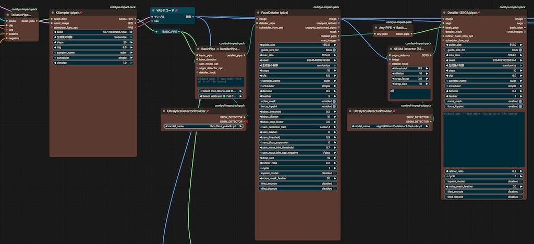Toggle noise_mask enabled in FaceDetailer (pipe)
The height and width of the screenshot is (244, 534).
click(x=298, y=101)
